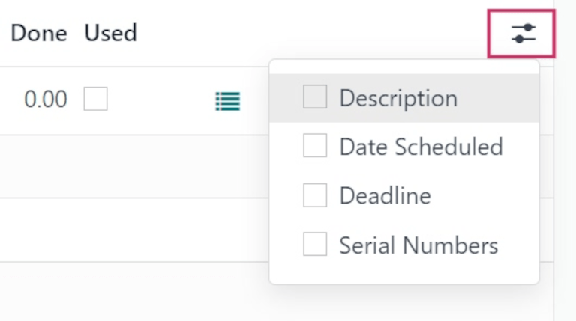The height and width of the screenshot is (321, 576).
Task: Click the teal list details icon
Action: (x=227, y=101)
